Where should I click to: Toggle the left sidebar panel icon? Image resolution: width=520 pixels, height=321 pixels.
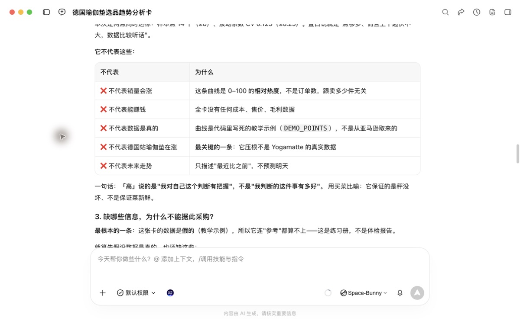46,12
